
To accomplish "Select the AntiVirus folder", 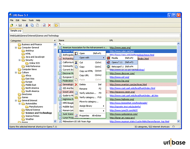I will pyautogui.click(x=30, y=51).
